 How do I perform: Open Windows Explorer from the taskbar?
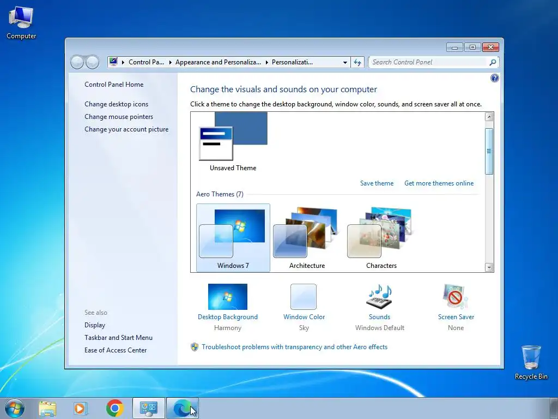[x=47, y=408]
